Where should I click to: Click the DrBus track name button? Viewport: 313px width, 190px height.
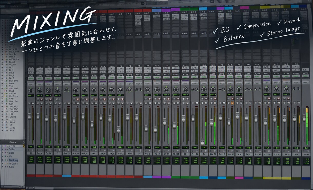point(129,153)
